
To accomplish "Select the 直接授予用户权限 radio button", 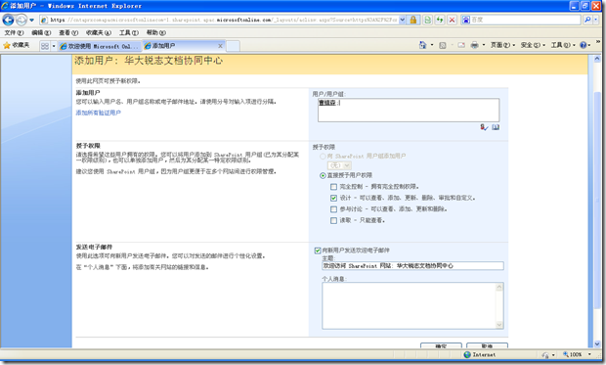I will 323,176.
